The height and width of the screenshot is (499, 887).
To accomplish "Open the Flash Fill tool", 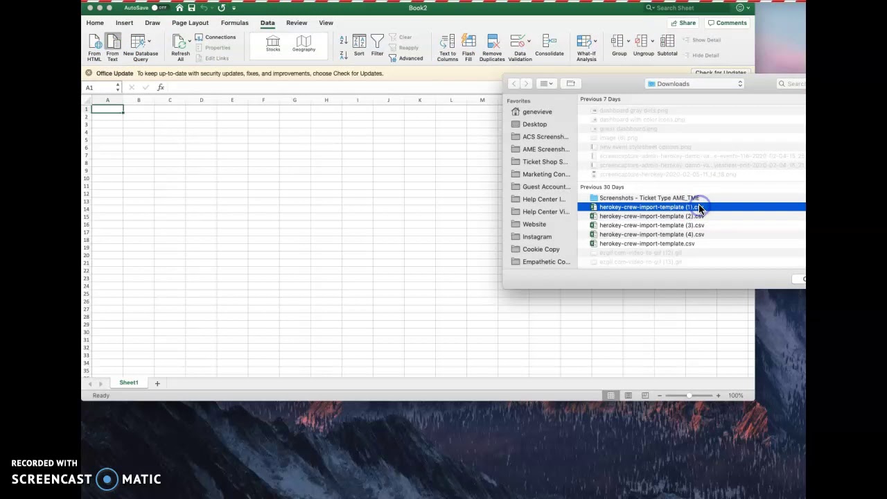I will click(468, 47).
